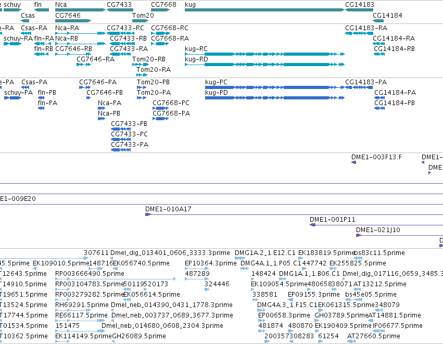Select the Csas gene feature
The width and height of the screenshot is (443, 344).
tap(25, 21)
